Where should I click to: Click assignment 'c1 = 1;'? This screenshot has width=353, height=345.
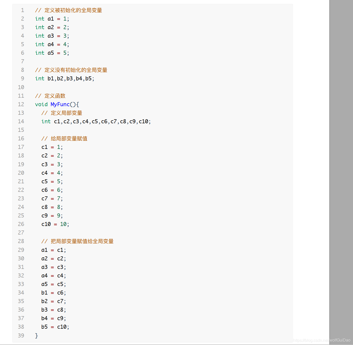(52, 147)
